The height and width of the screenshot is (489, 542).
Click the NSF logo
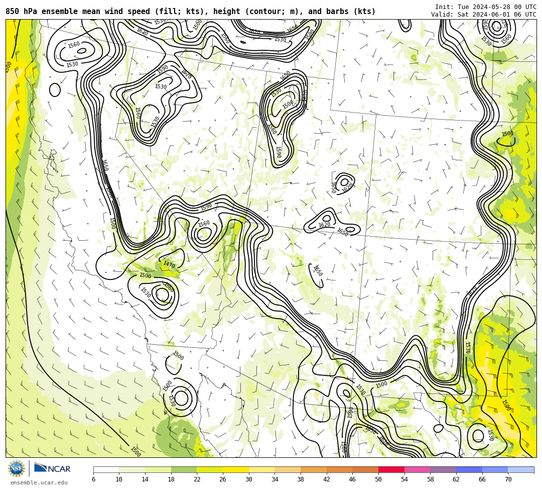coord(17,468)
